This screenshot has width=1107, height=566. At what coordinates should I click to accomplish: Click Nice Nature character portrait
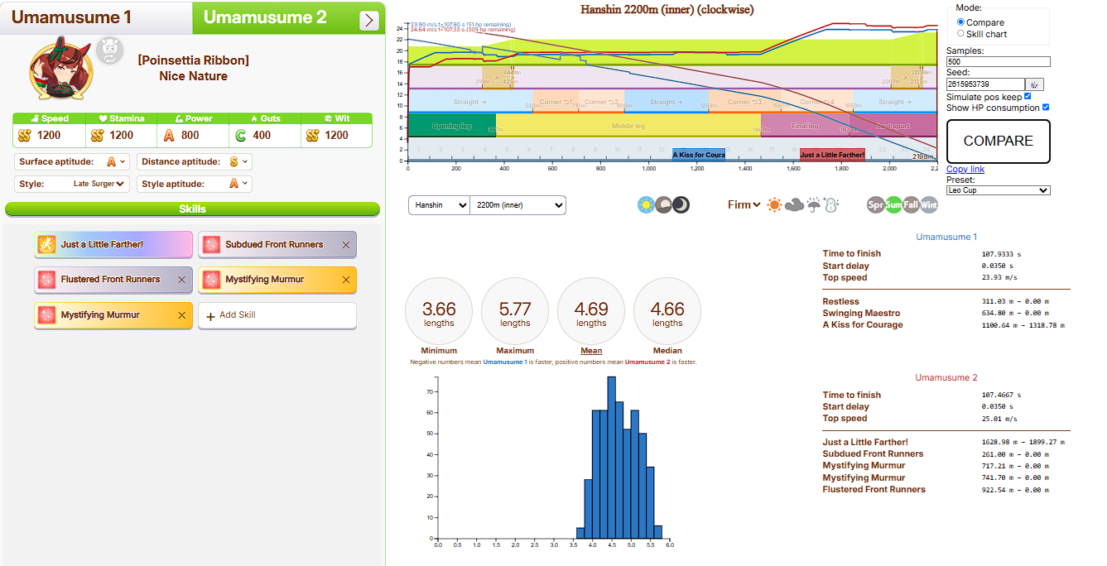click(60, 67)
